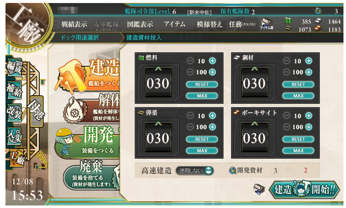Image resolution: width=346 pixels, height=208 pixels.
Task: Start construction with 建造開始 button
Action: pos(304,189)
